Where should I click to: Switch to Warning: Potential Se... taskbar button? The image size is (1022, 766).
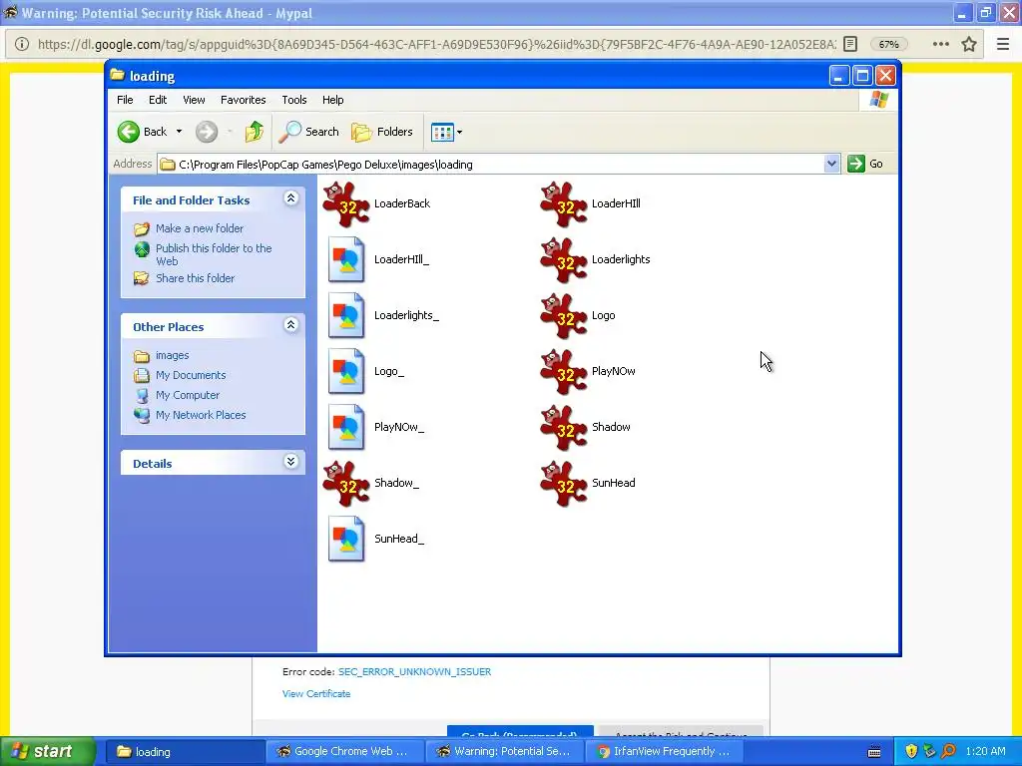pyautogui.click(x=505, y=752)
